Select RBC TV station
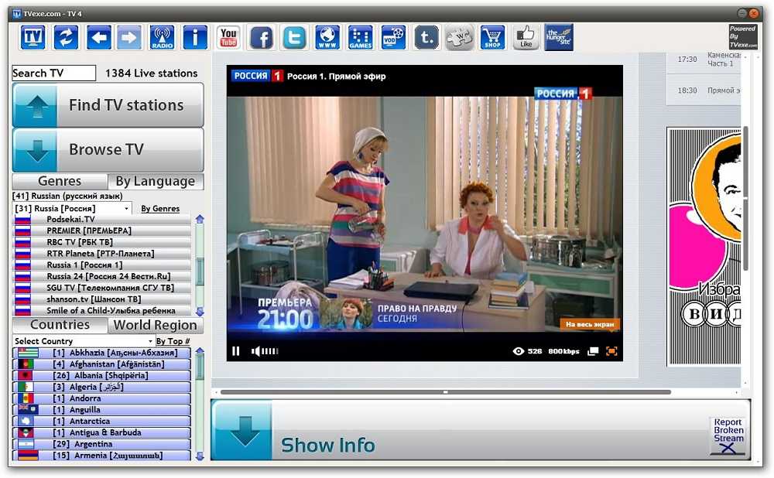This screenshot has width=774, height=478. (101, 242)
